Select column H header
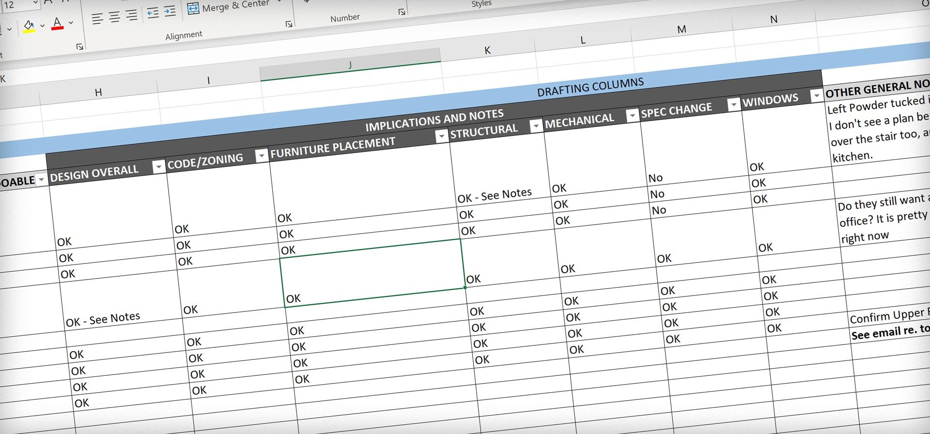 98,92
